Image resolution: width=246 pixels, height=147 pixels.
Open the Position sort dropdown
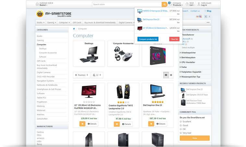(x=81, y=75)
